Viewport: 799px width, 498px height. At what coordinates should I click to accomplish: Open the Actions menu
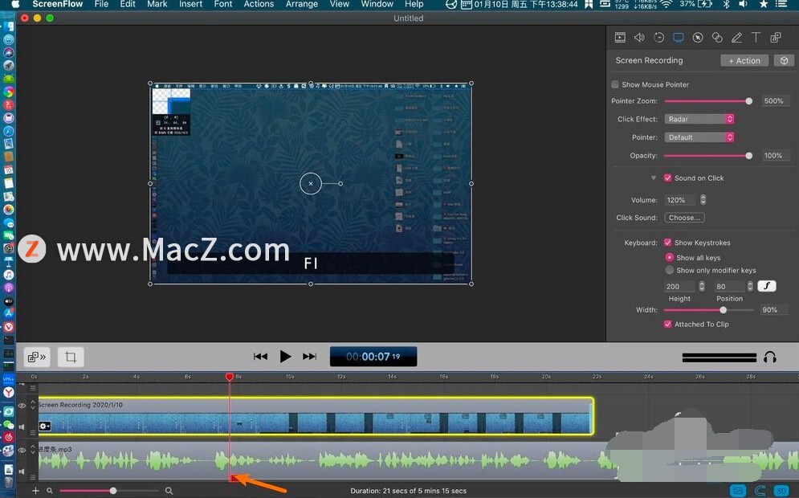pyautogui.click(x=259, y=4)
